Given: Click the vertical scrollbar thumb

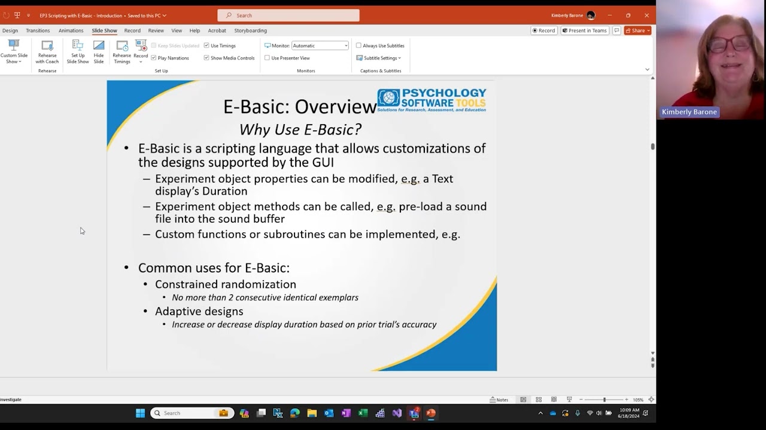Looking at the screenshot, I should click(653, 146).
